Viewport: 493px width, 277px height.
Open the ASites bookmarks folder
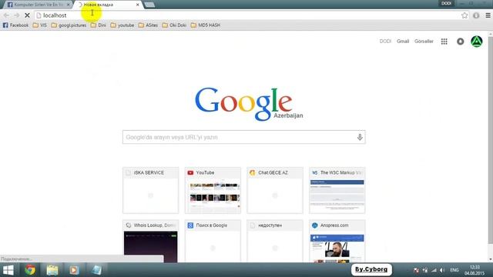[148, 25]
